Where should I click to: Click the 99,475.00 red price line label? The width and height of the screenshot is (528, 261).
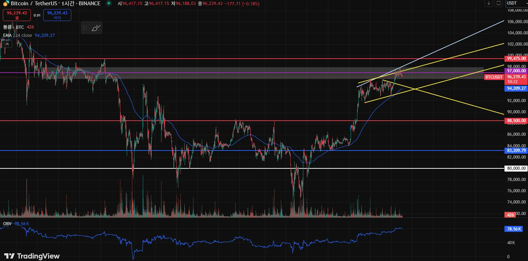516,59
